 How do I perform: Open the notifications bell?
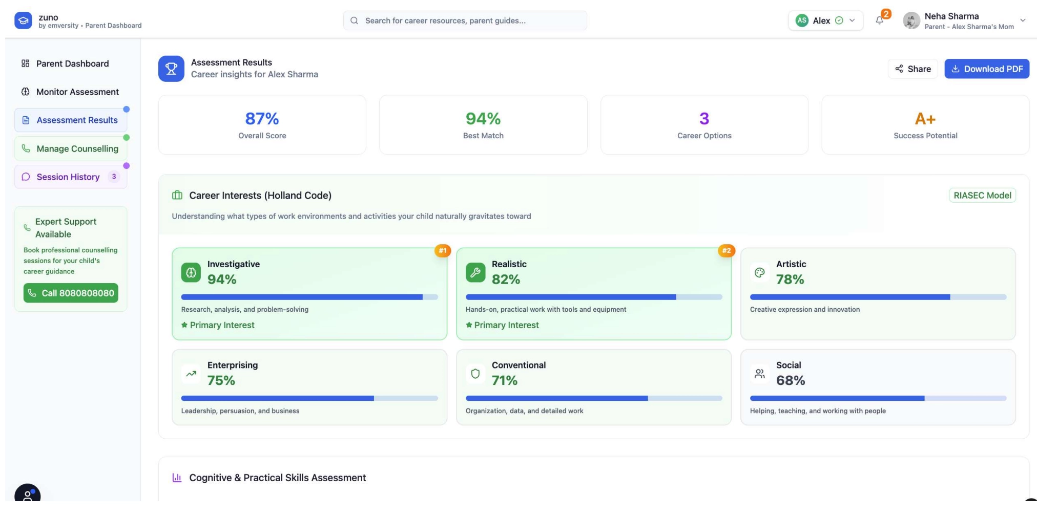coord(879,20)
